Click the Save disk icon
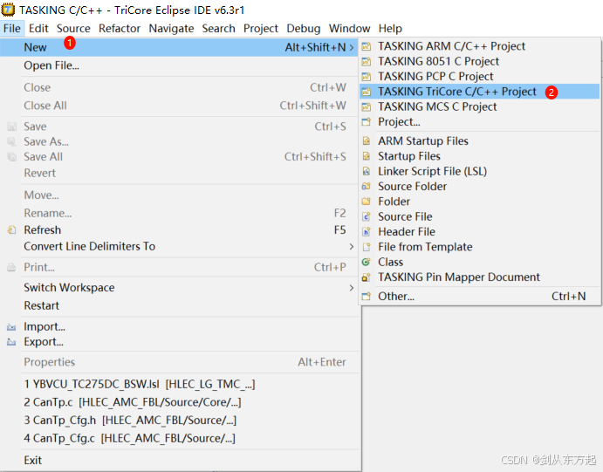This screenshot has width=603, height=472. [12, 127]
